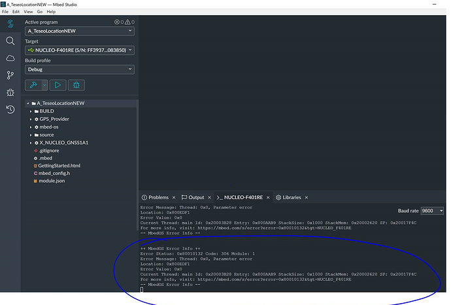Select the source folder row

[80, 135]
